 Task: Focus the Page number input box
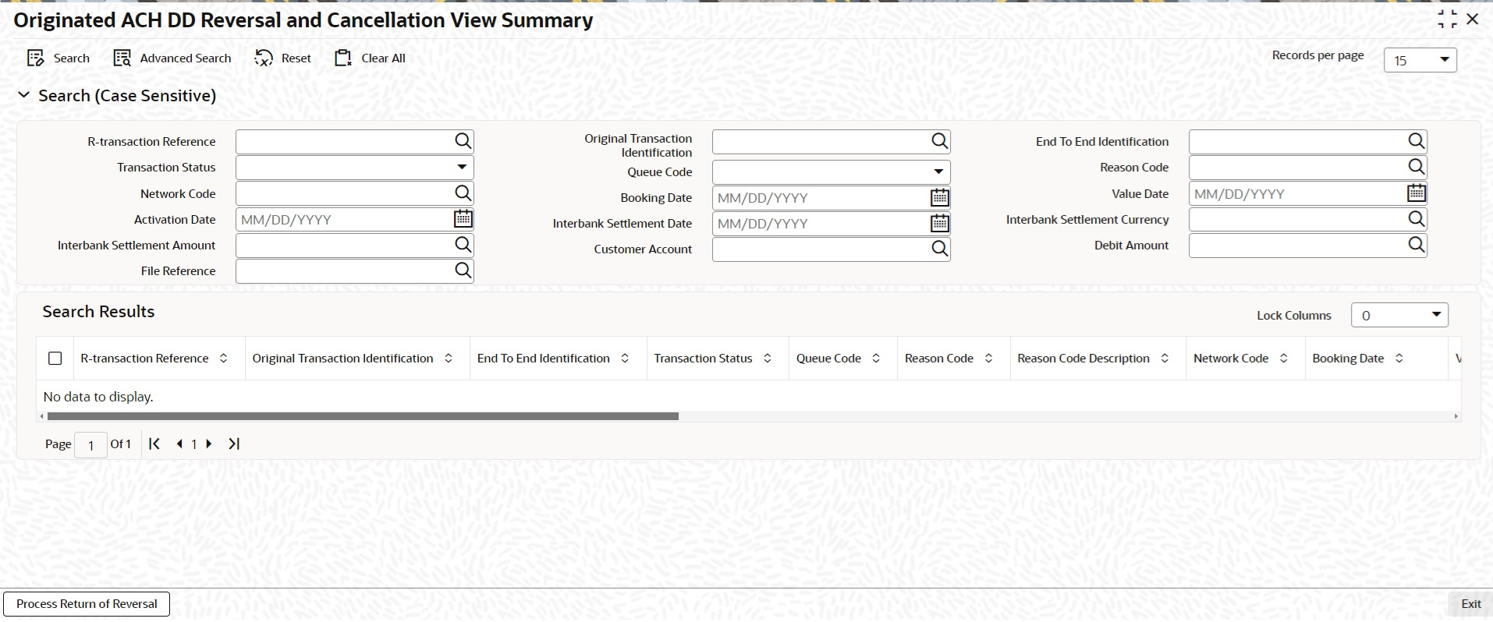[90, 444]
